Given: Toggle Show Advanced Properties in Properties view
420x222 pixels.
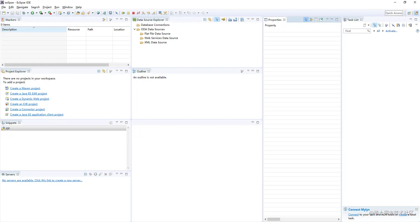Looking at the screenshot, I should tap(311, 20).
